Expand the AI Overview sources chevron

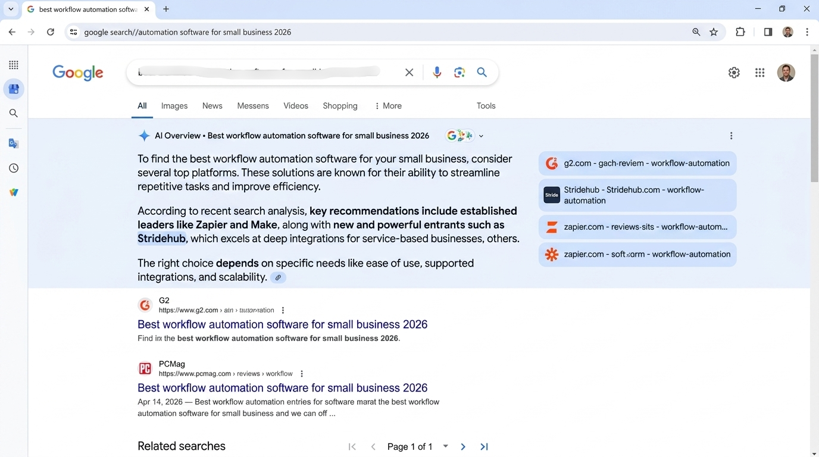coord(481,136)
